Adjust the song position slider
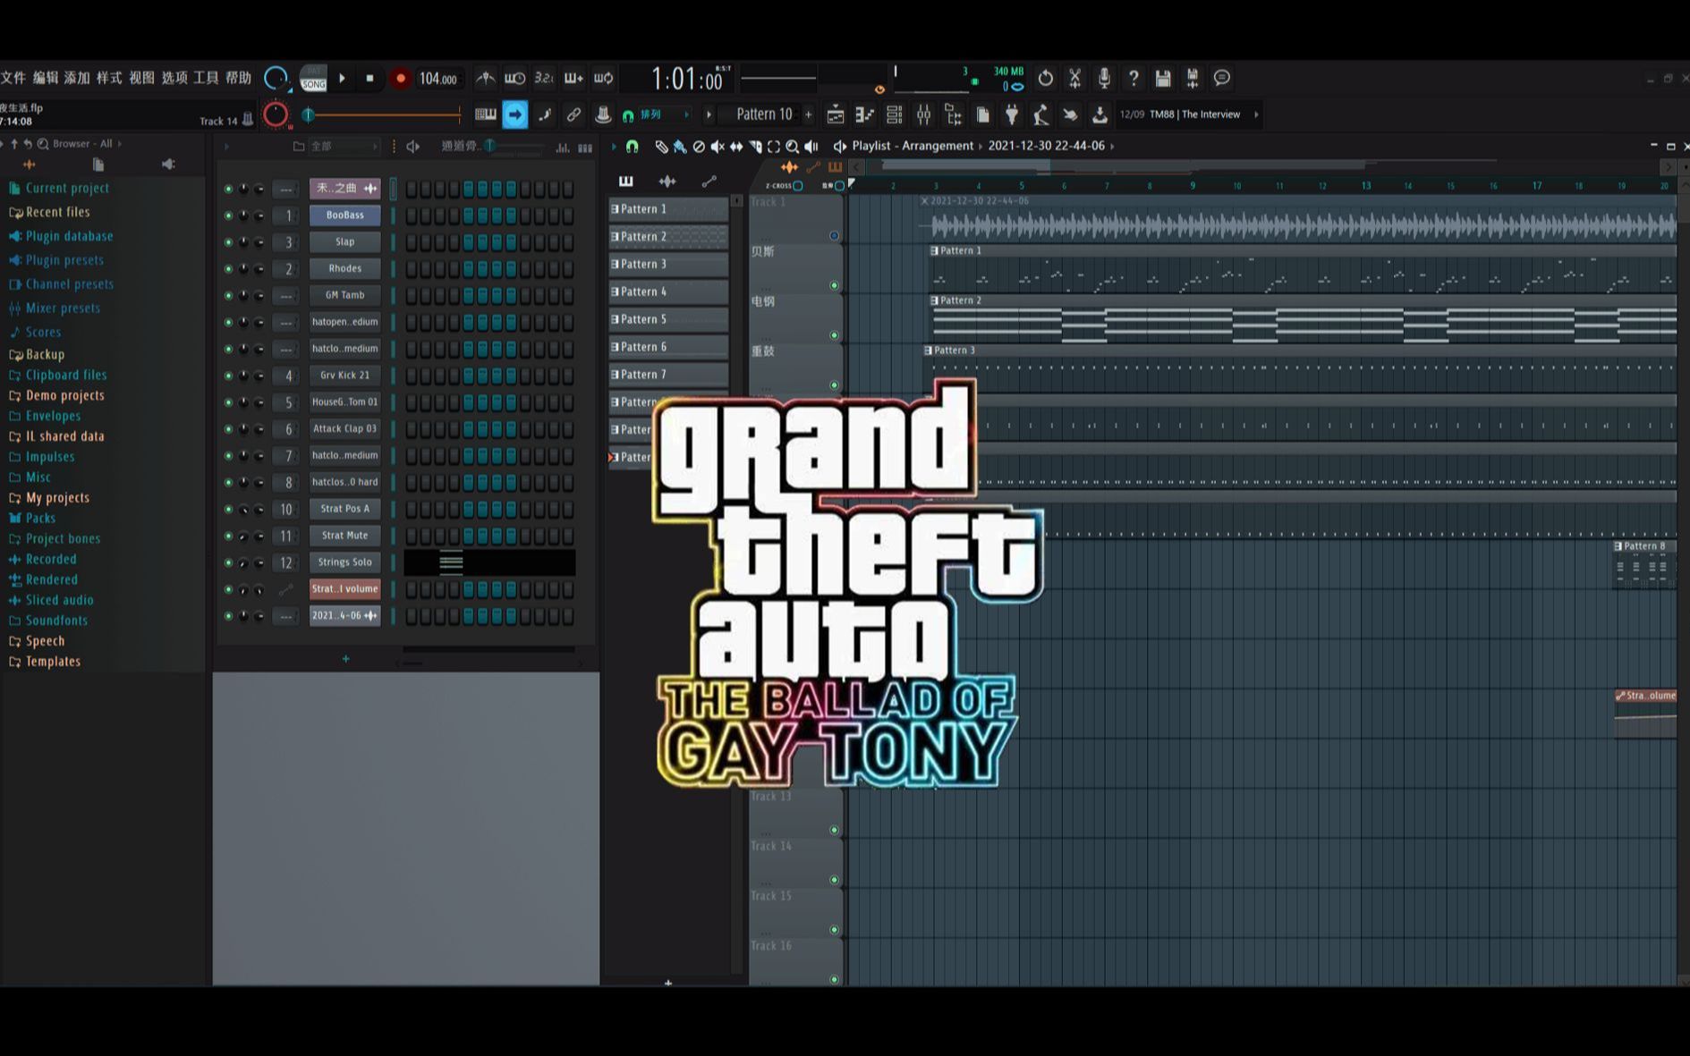1690x1056 pixels. [x=384, y=114]
